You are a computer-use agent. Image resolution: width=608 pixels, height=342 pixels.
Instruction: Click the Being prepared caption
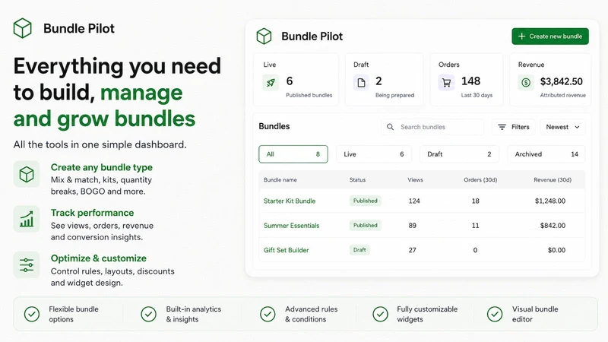(x=394, y=95)
